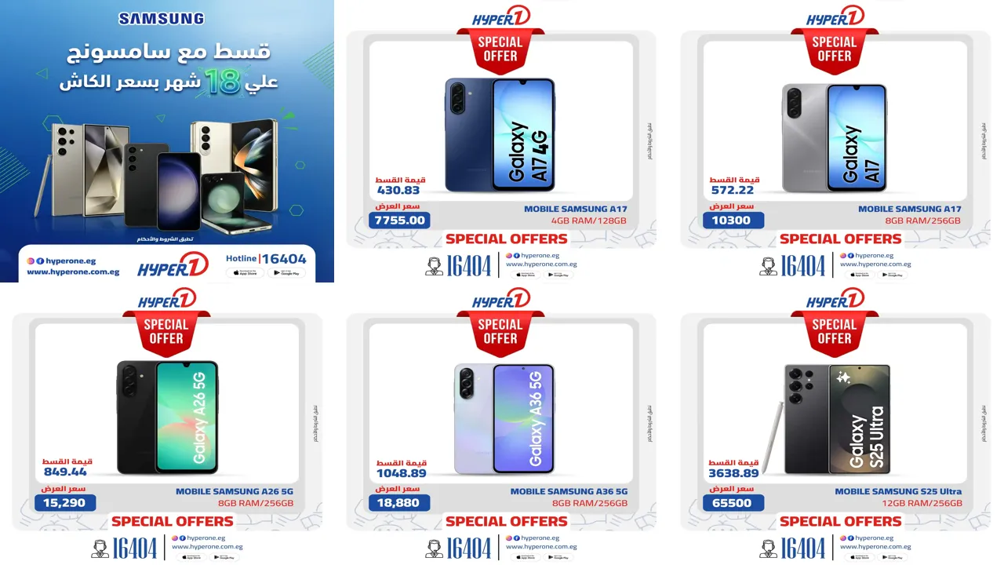Click the green 18 months number in the Samsung banner

[218, 82]
